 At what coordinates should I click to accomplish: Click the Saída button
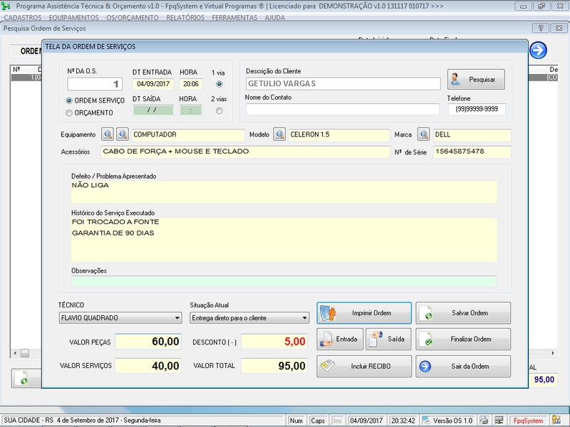pos(388,339)
